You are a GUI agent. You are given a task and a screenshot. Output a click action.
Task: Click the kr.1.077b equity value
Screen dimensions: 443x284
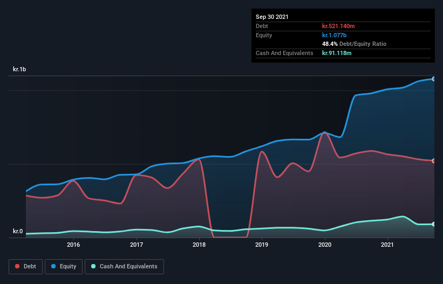pos(334,35)
